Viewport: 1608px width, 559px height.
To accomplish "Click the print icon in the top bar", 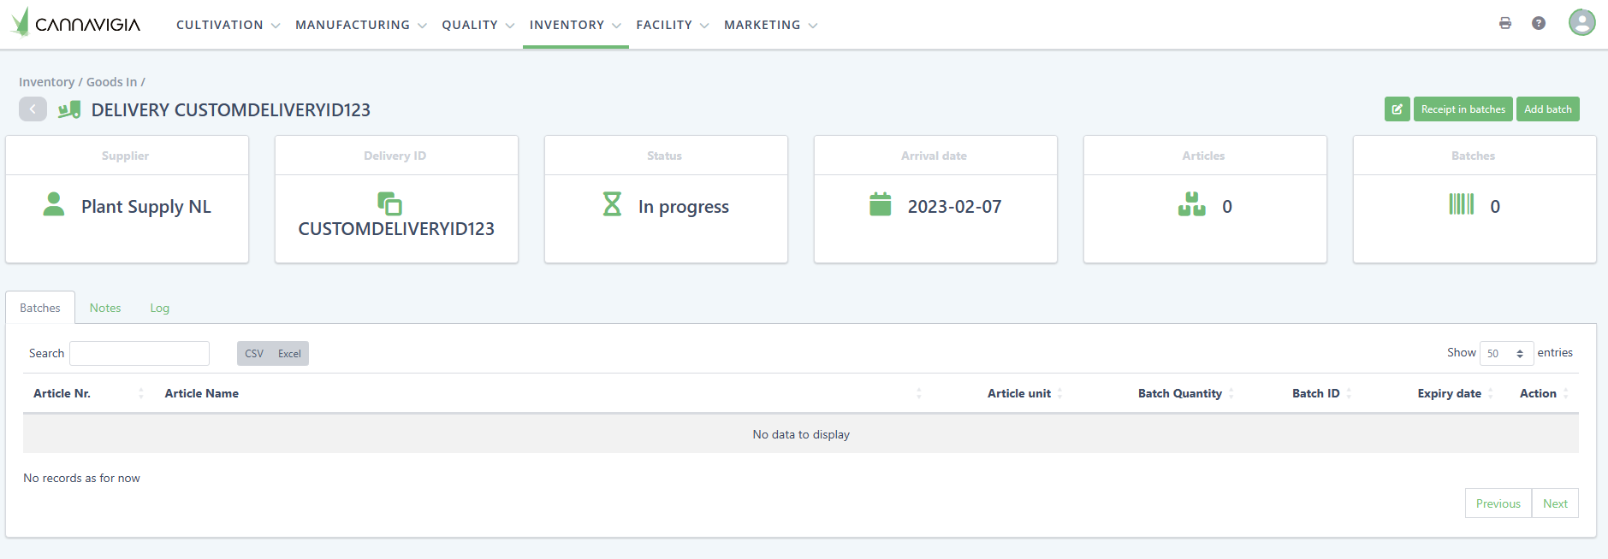I will [1504, 23].
